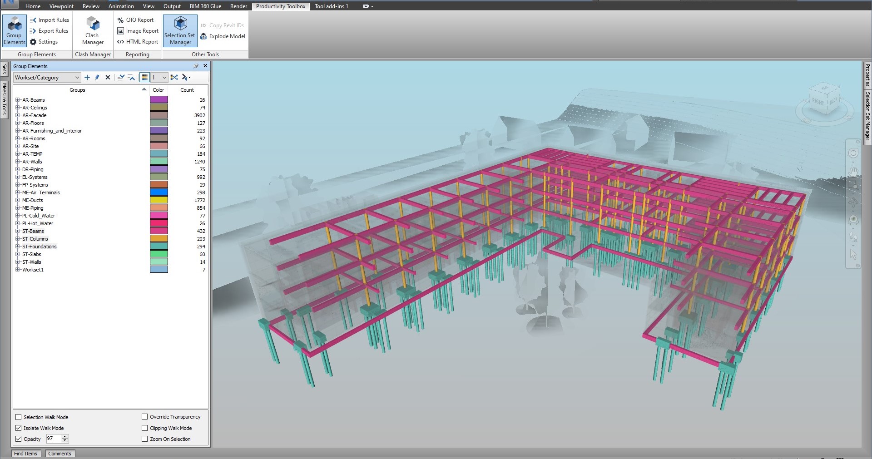Click the shuffle colors icon

(x=174, y=78)
